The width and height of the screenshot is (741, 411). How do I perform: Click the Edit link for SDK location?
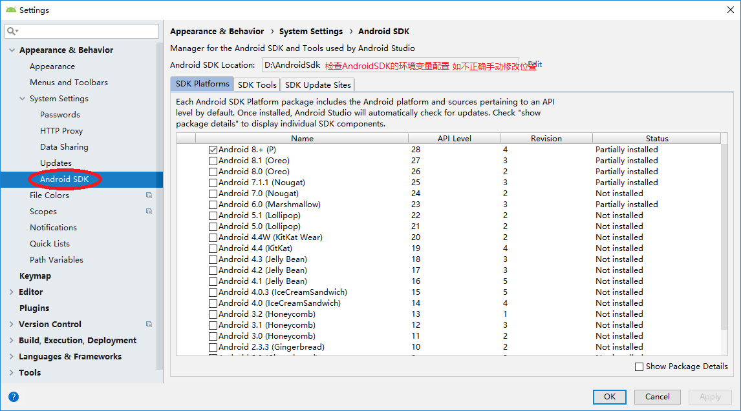535,65
